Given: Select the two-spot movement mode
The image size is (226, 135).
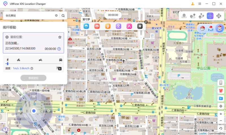Looking at the screenshot, I should click(193, 16).
